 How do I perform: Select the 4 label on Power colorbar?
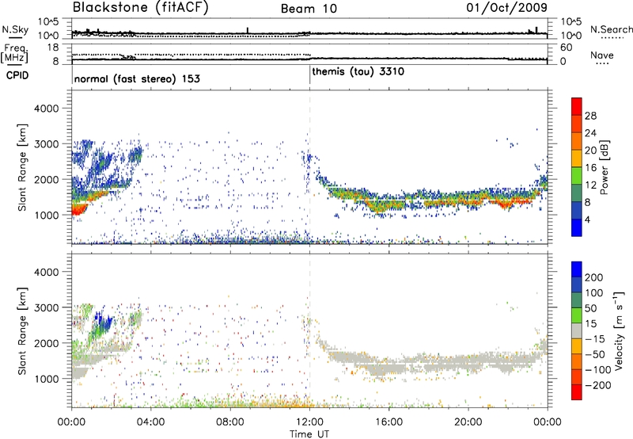pyautogui.click(x=587, y=219)
